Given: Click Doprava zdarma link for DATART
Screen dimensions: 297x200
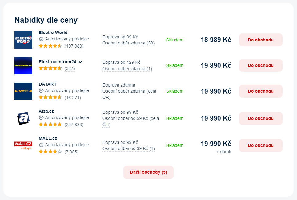Looking at the screenshot, I should coord(119,85).
